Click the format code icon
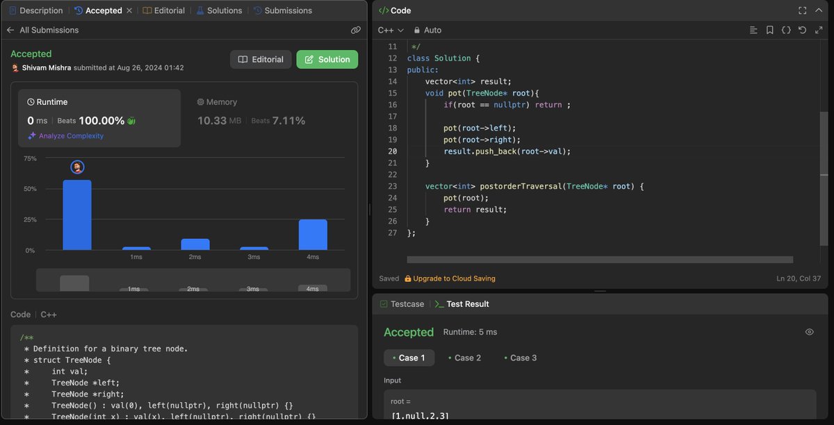 pos(753,30)
